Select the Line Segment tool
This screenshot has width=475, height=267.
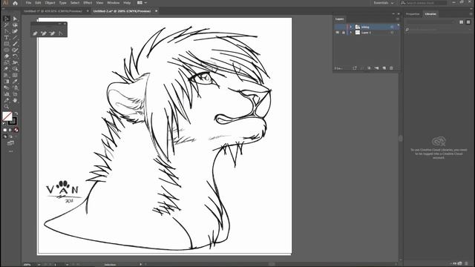pyautogui.click(x=15, y=38)
